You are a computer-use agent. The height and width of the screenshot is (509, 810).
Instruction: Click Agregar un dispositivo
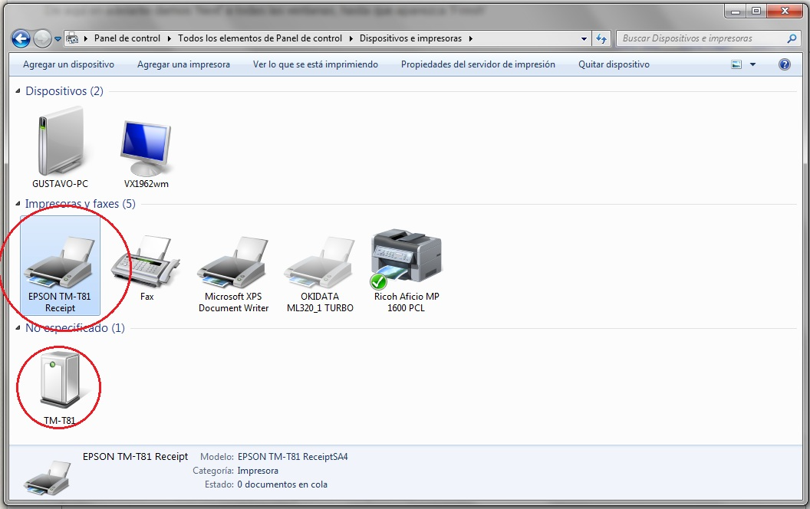[x=69, y=64]
